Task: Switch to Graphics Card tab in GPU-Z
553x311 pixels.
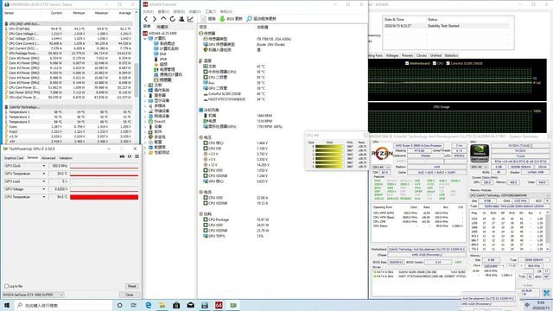Action: 14,158
